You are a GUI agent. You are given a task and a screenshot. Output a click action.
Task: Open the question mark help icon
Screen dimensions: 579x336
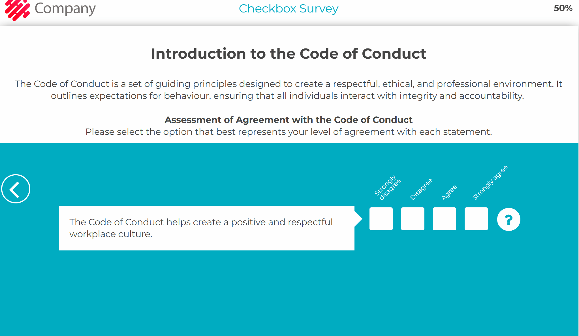[509, 220]
